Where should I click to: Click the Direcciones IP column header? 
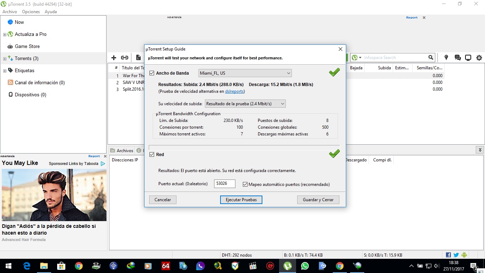[x=125, y=160]
